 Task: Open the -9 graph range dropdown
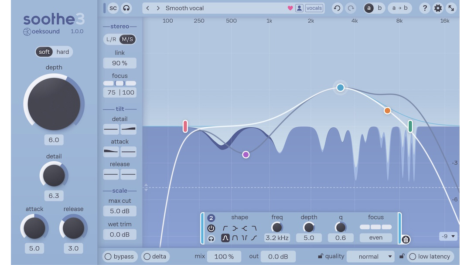point(448,236)
